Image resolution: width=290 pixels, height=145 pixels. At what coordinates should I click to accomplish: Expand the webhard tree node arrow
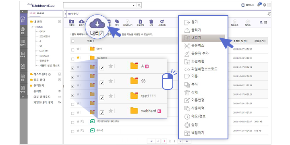(x=36, y=56)
